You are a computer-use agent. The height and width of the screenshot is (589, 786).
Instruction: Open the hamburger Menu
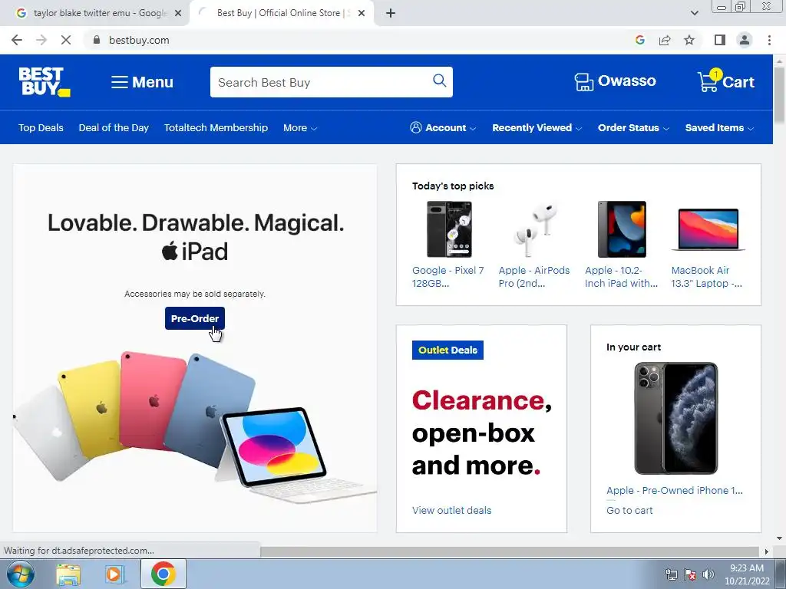pos(142,82)
